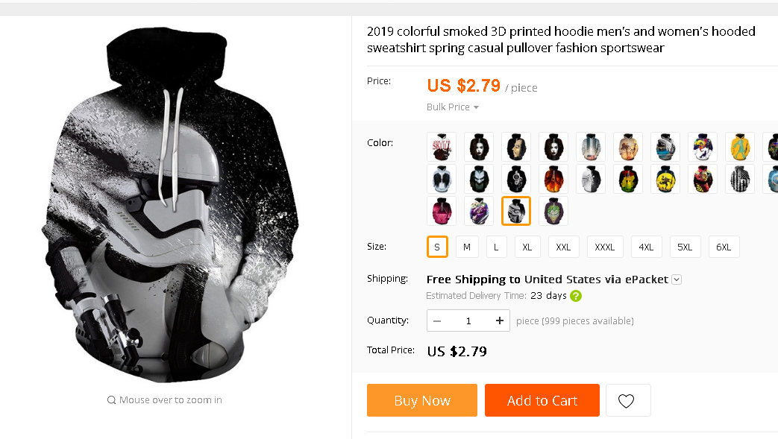Expand the Bulk Price dropdown
This screenshot has height=439, width=778.
453,107
